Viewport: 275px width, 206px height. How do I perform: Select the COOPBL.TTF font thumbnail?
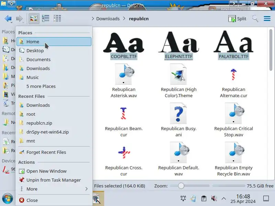point(124,42)
